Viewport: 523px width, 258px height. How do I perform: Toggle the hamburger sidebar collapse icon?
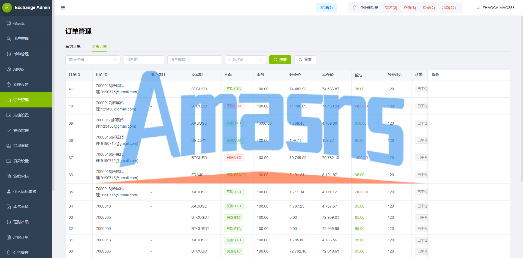pyautogui.click(x=63, y=8)
